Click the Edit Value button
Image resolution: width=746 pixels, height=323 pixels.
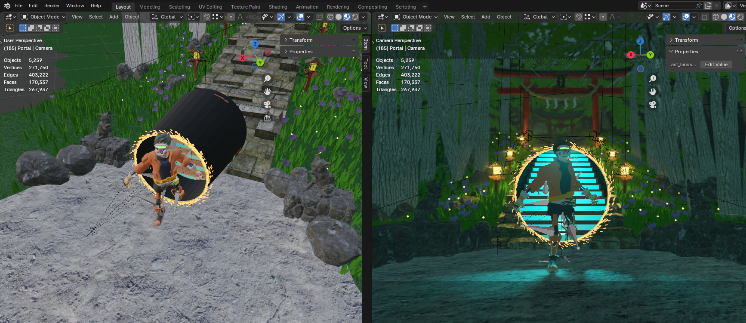(716, 65)
